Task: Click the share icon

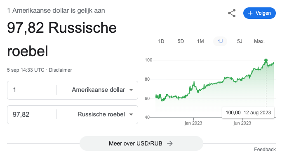Action: pos(232,13)
